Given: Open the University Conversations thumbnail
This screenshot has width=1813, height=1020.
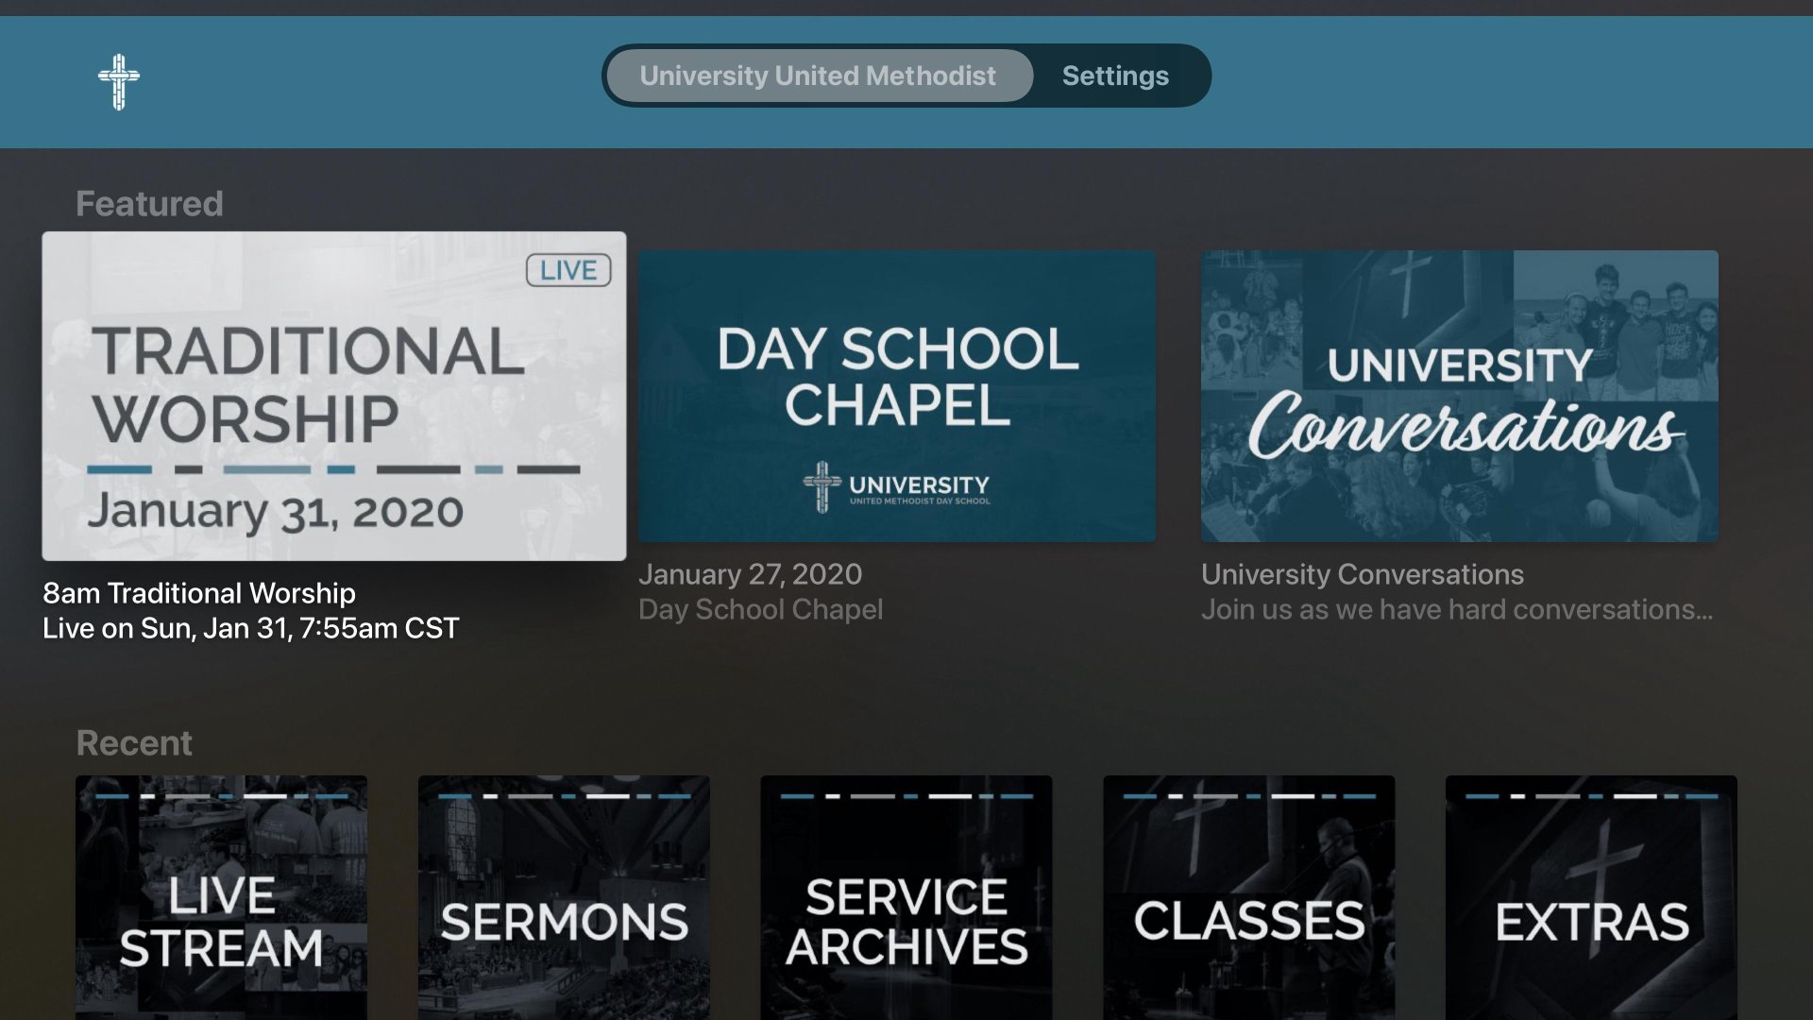Looking at the screenshot, I should 1460,396.
